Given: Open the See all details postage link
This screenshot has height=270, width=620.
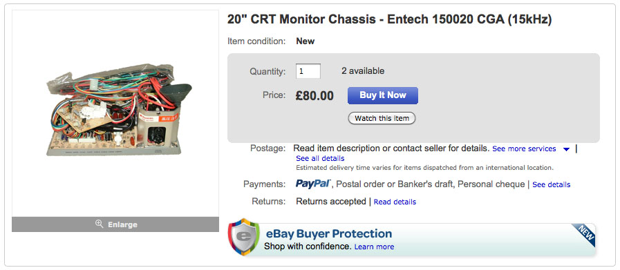Looking at the screenshot, I should pyautogui.click(x=320, y=158).
